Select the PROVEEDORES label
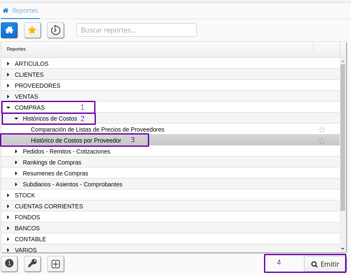Screen dimensions: 351x275 tap(38, 86)
